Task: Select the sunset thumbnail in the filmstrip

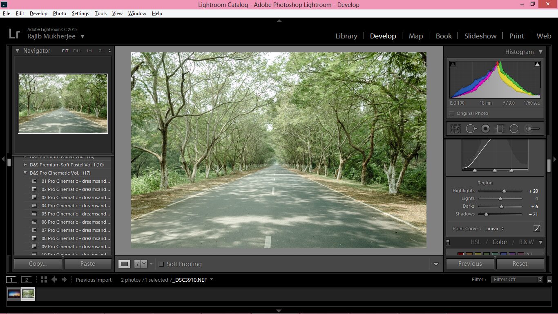Action: pyautogui.click(x=14, y=294)
